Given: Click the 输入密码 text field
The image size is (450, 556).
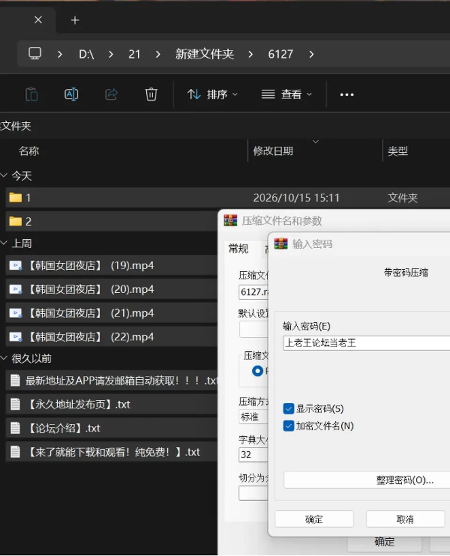Looking at the screenshot, I should point(366,343).
